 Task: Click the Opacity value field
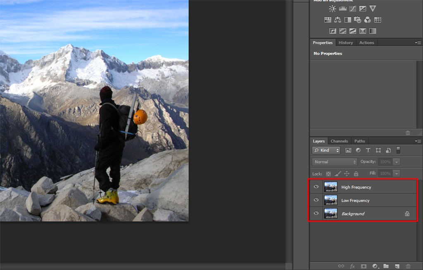385,162
